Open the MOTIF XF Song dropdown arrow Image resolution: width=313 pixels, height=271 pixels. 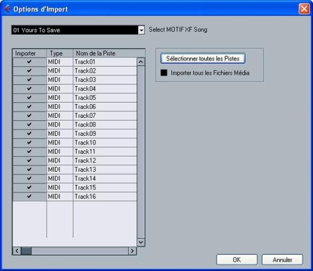pyautogui.click(x=141, y=30)
